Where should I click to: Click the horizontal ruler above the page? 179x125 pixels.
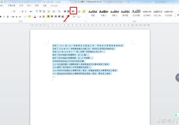90,25
